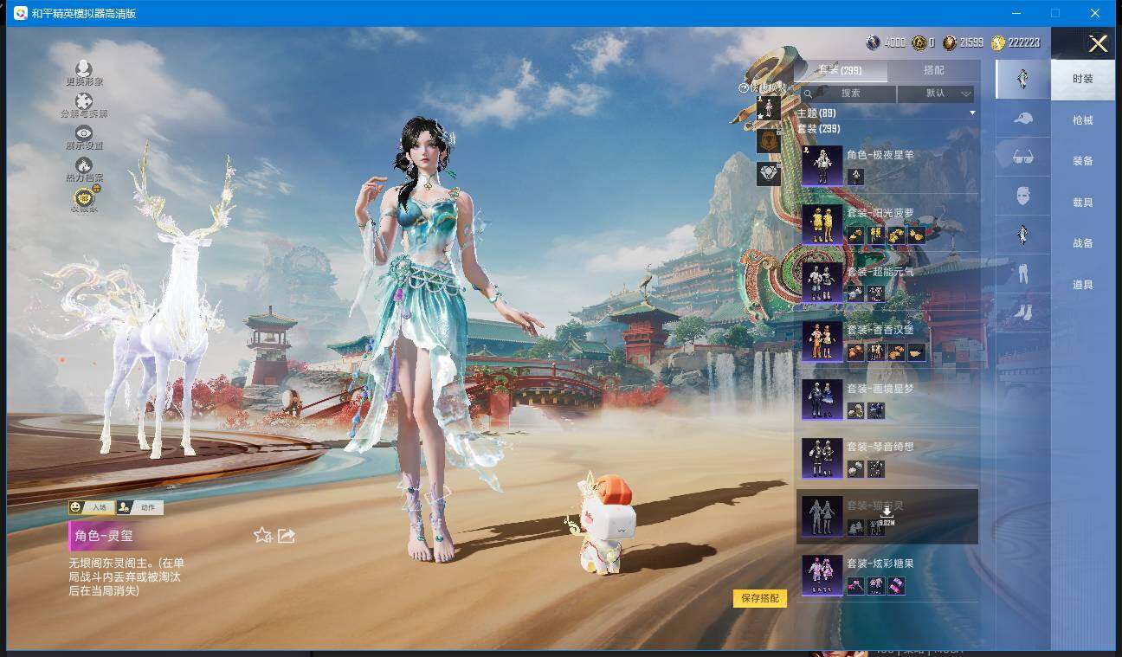The image size is (1122, 657).
Task: Select the 套装(299) section header
Action: tap(818, 129)
